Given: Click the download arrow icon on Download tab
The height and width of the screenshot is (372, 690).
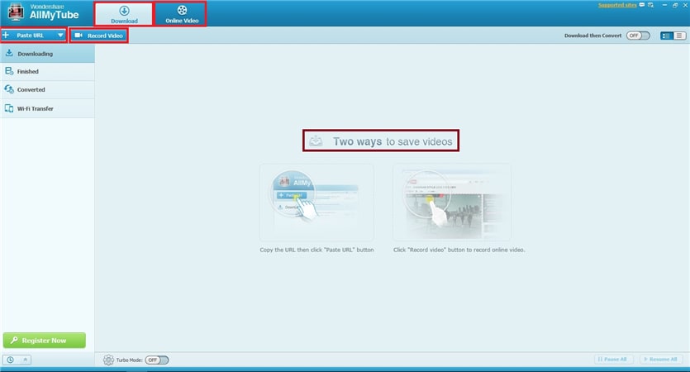Looking at the screenshot, I should click(x=124, y=11).
